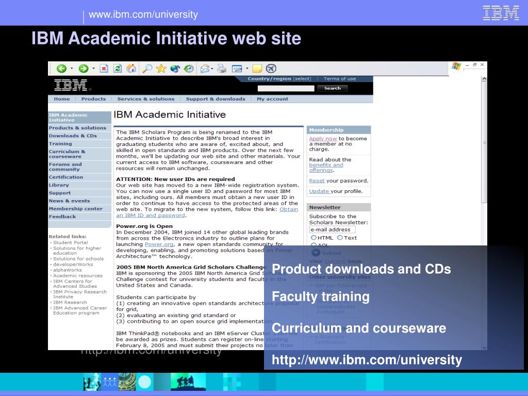Viewport: 528px width, 396px height.
Task: Click the airplane icon in browser toolbar
Action: (x=271, y=69)
